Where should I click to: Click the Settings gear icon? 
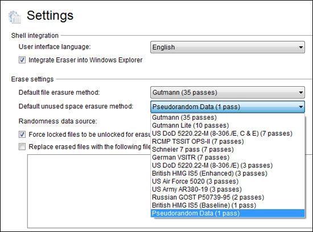point(15,17)
